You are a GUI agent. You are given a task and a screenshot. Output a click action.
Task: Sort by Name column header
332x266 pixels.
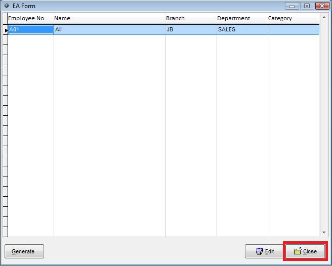(110, 18)
